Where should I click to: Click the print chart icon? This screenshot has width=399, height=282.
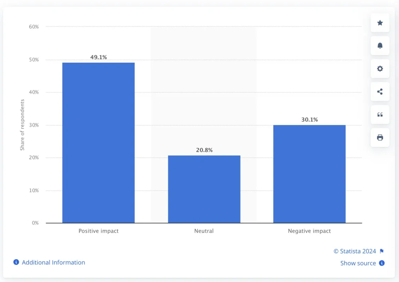tap(380, 137)
